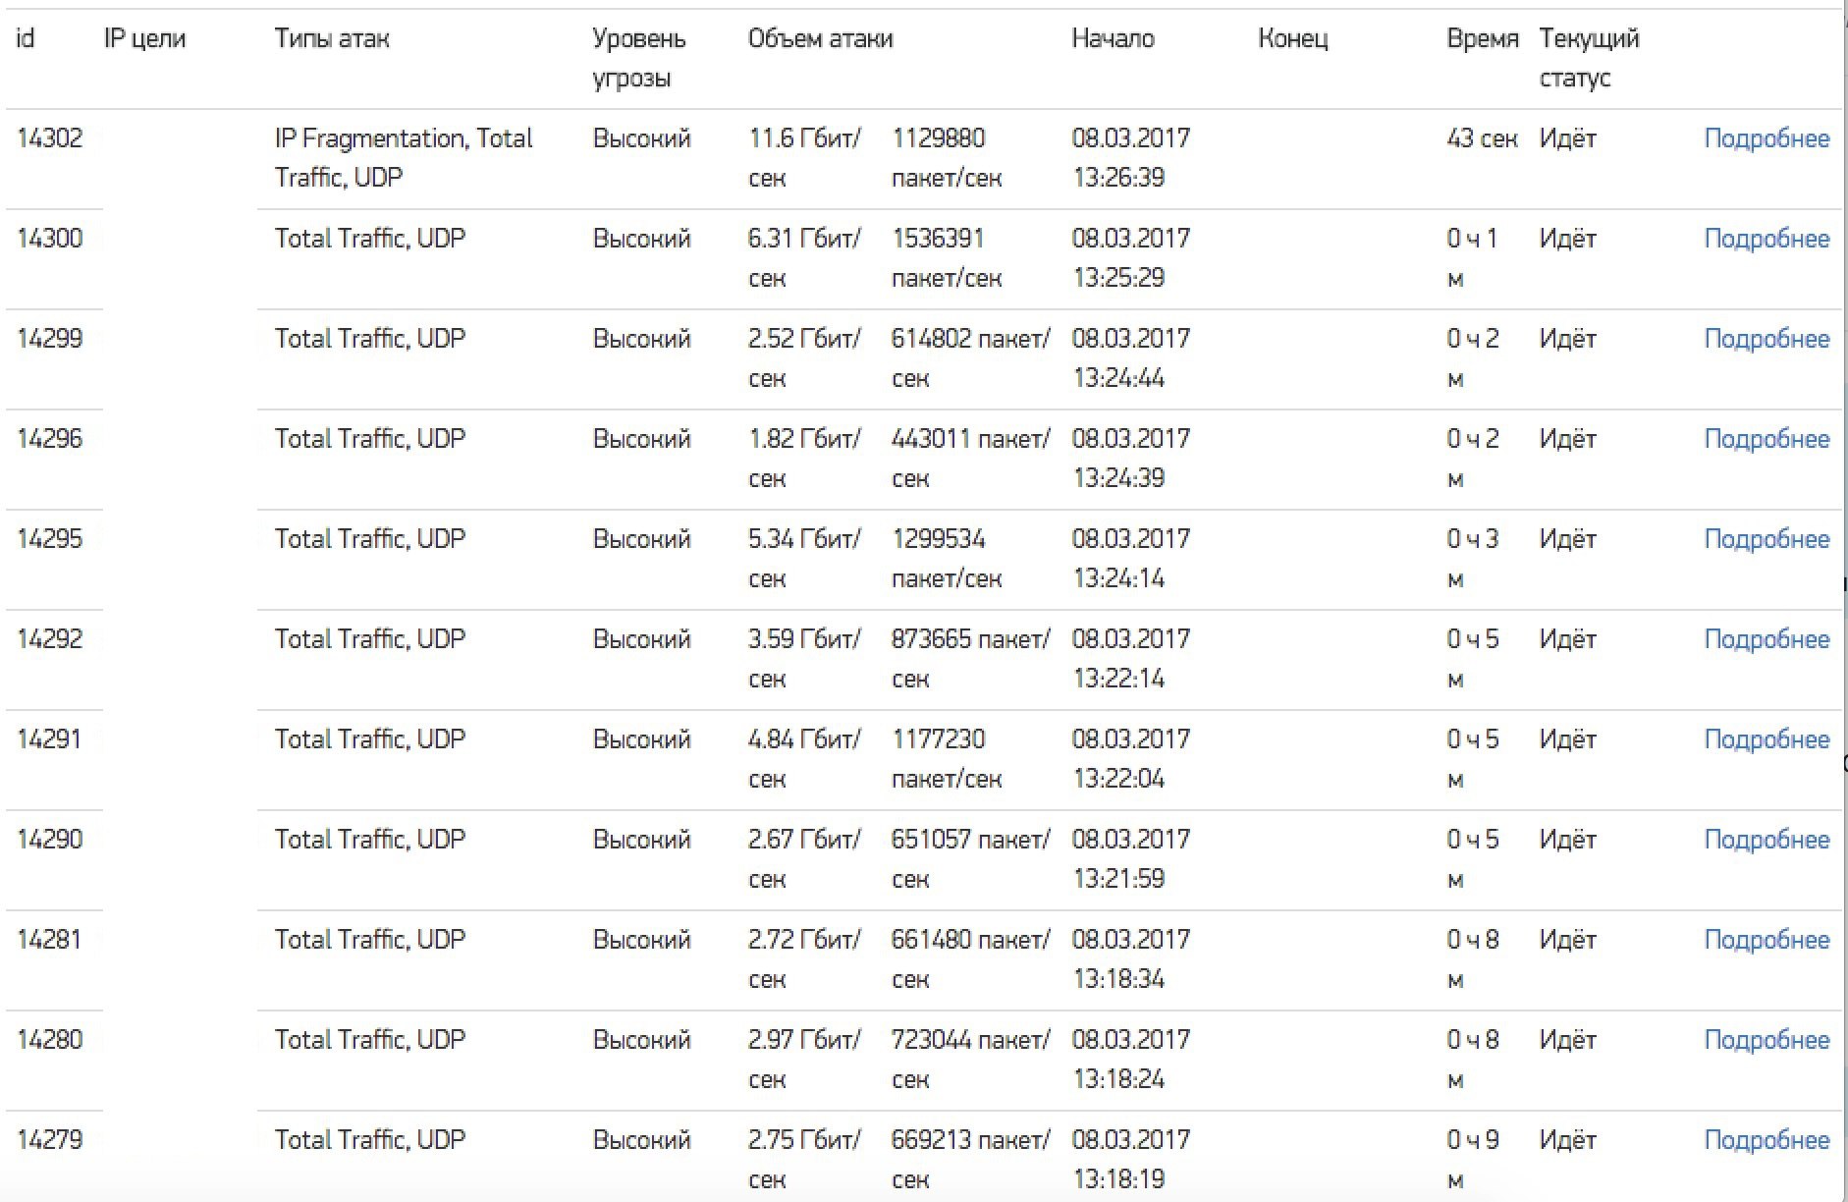The image size is (1848, 1202).
Task: Click the Уровень угрозы column header
Action: coord(639,58)
